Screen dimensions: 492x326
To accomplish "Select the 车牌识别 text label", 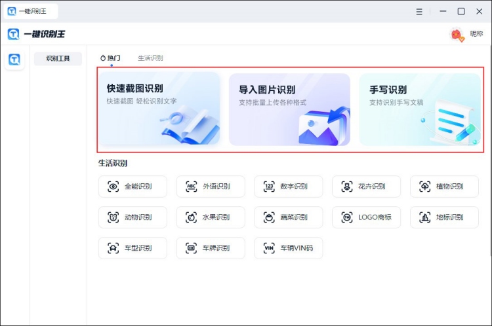I will click(216, 247).
